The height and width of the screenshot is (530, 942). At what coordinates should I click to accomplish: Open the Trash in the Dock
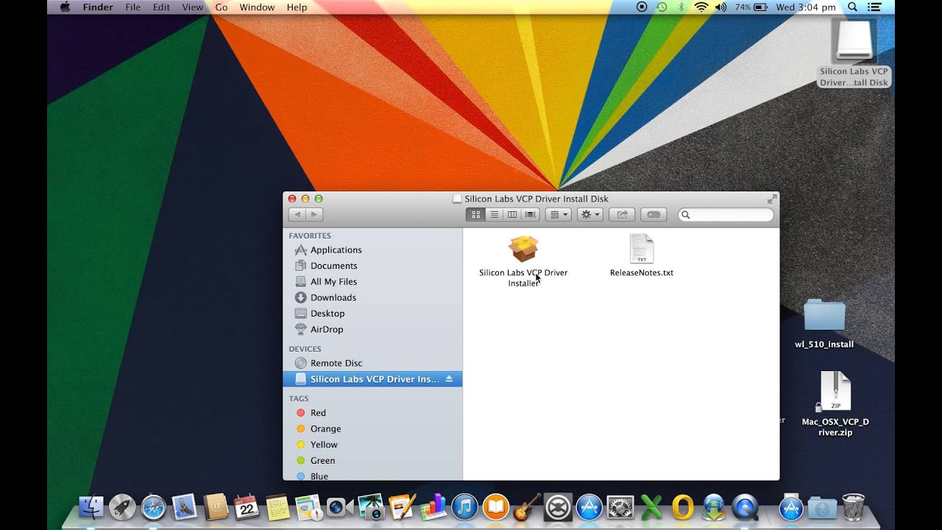tap(853, 507)
